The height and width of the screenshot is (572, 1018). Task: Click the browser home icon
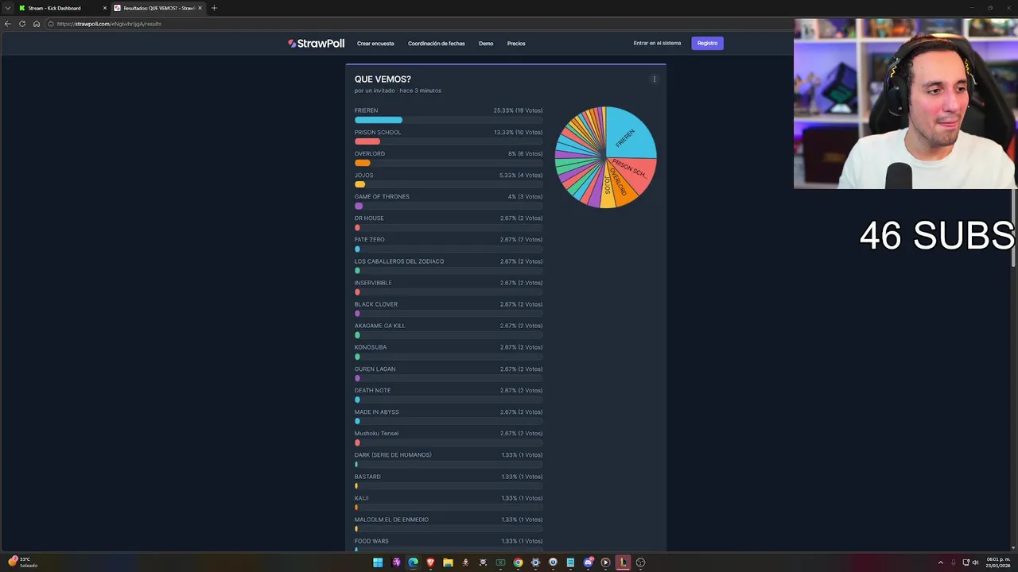tap(37, 24)
